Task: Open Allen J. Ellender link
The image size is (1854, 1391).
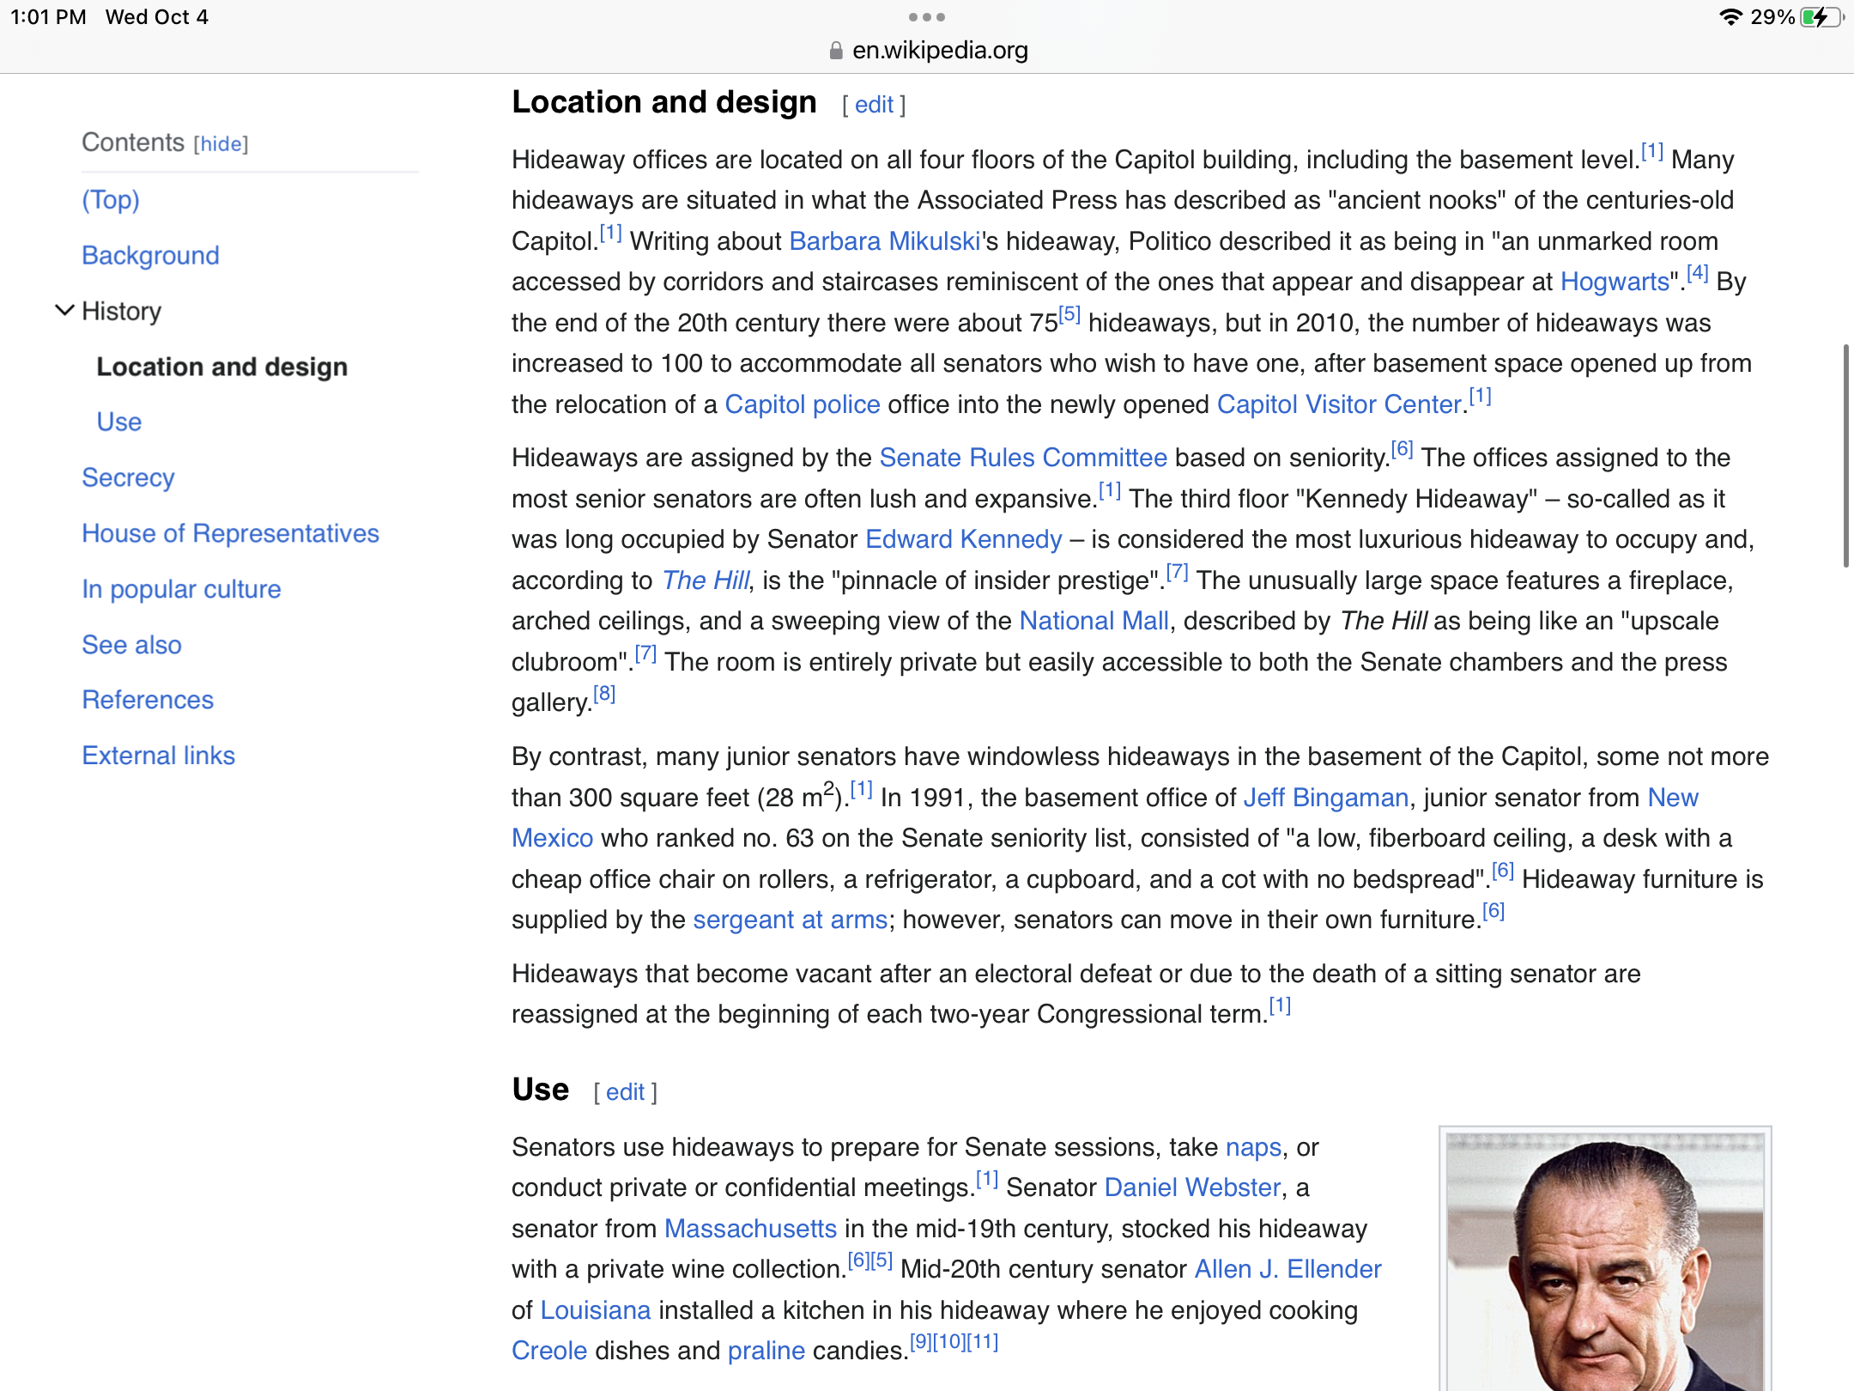Action: (1288, 1269)
